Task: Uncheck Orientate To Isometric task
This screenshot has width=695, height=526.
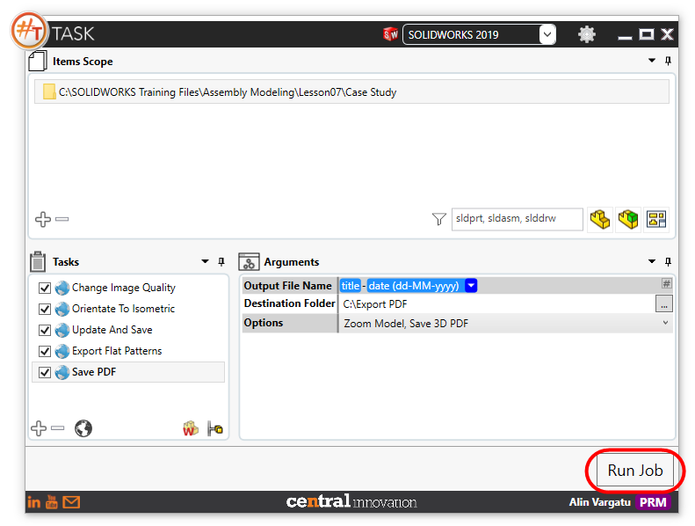Action: point(45,309)
